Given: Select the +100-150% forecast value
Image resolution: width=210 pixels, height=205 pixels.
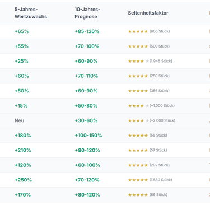Looking at the screenshot, I should point(88,136).
